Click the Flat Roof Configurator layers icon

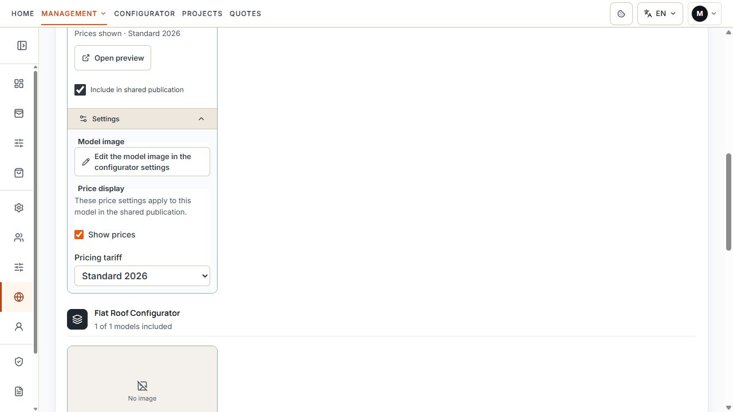pyautogui.click(x=77, y=319)
